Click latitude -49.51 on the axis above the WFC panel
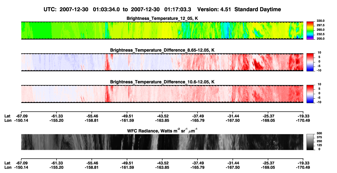337x173 pixels. pos(127,116)
